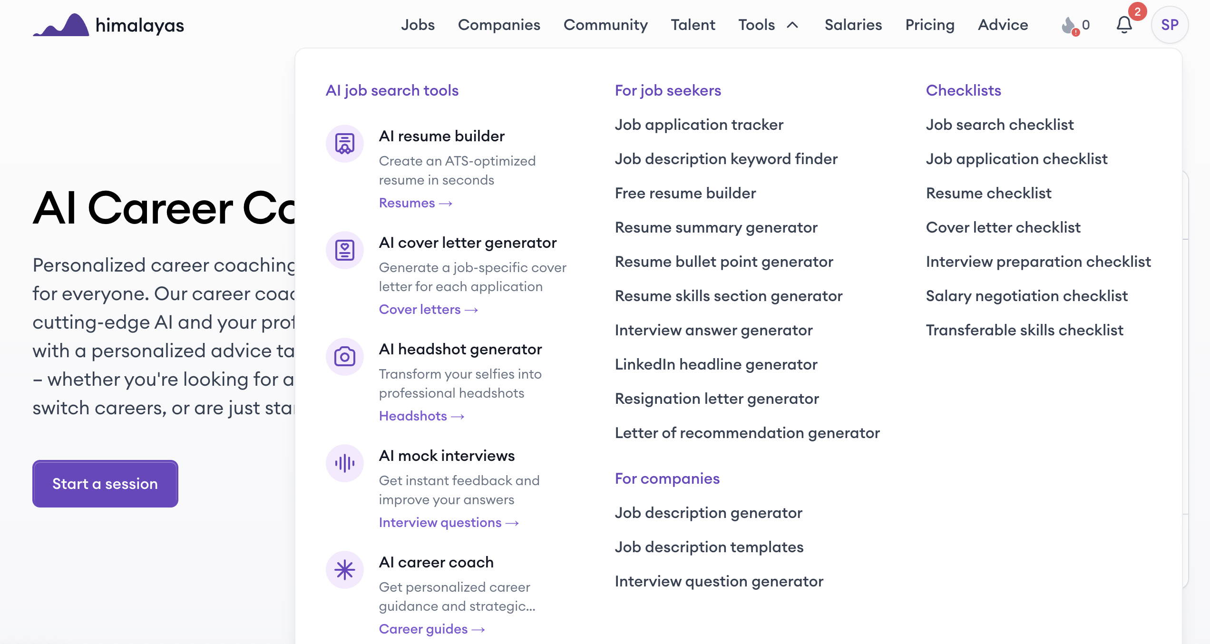Open the Job application tracker
The width and height of the screenshot is (1210, 644).
tap(699, 125)
